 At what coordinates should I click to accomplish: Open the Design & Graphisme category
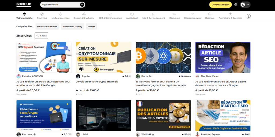tap(84, 16)
